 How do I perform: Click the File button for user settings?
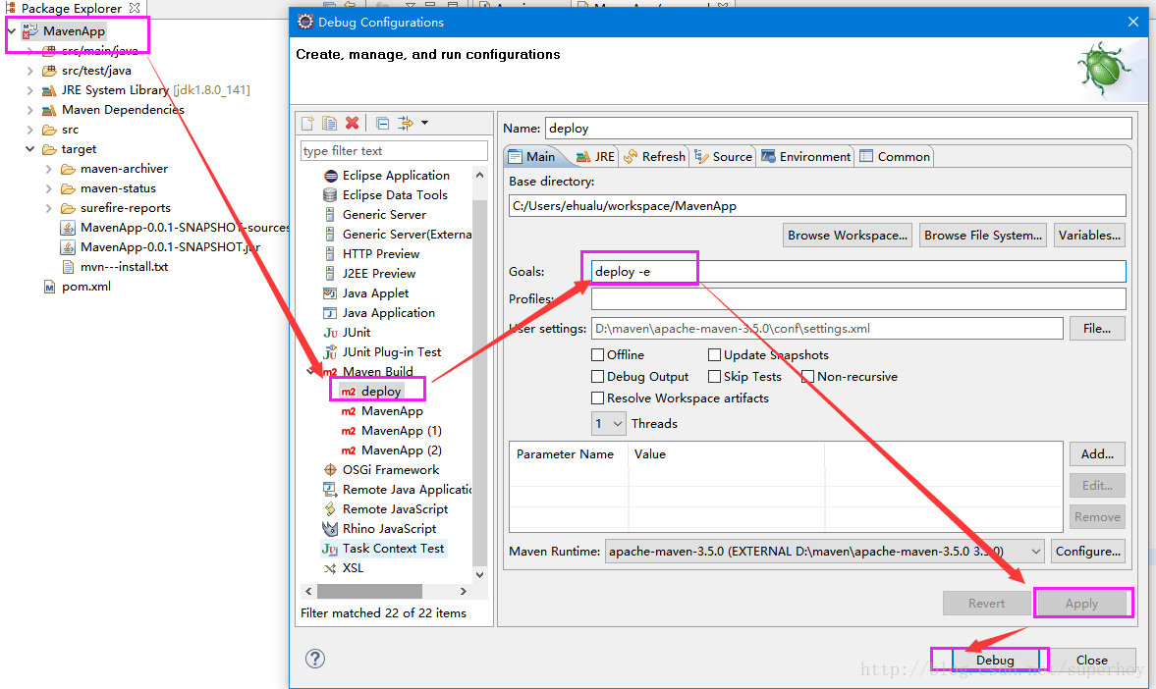[1097, 329]
